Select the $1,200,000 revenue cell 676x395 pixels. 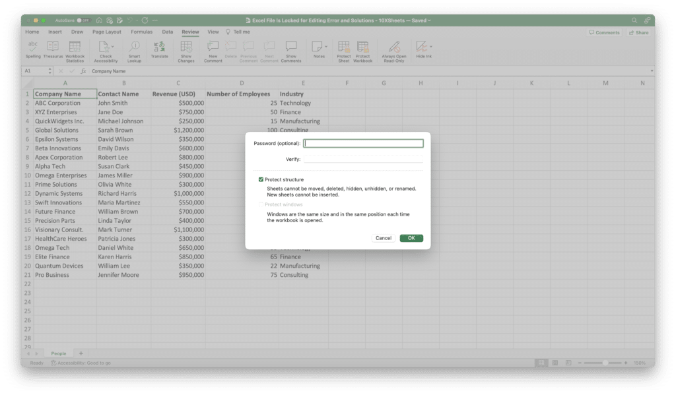point(178,130)
